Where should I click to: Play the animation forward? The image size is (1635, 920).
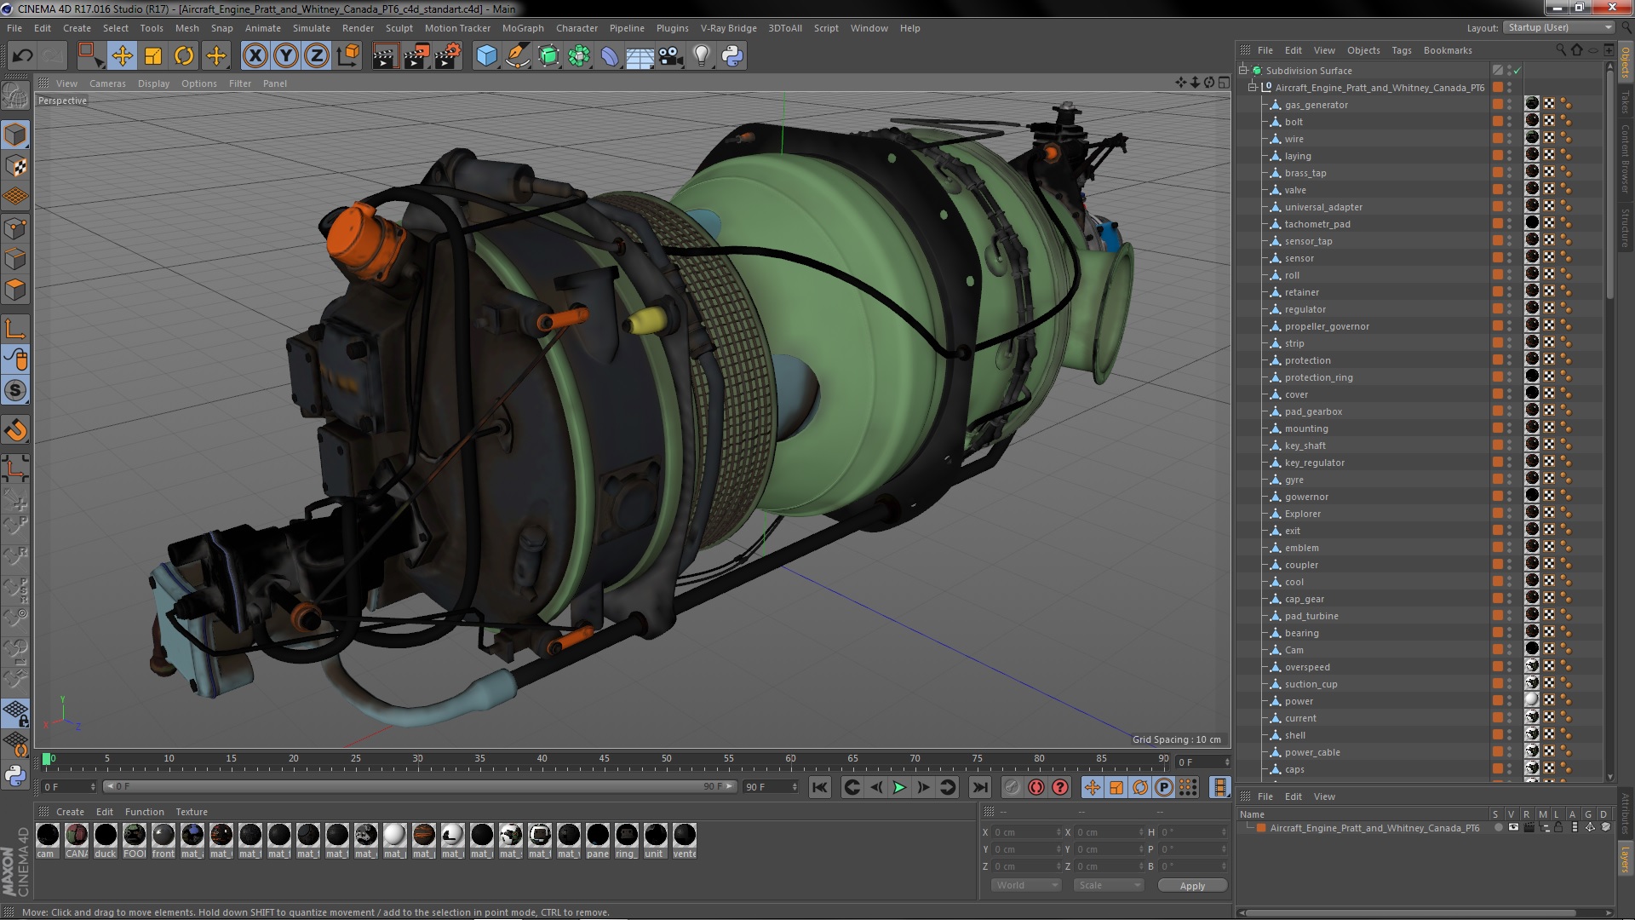click(899, 788)
